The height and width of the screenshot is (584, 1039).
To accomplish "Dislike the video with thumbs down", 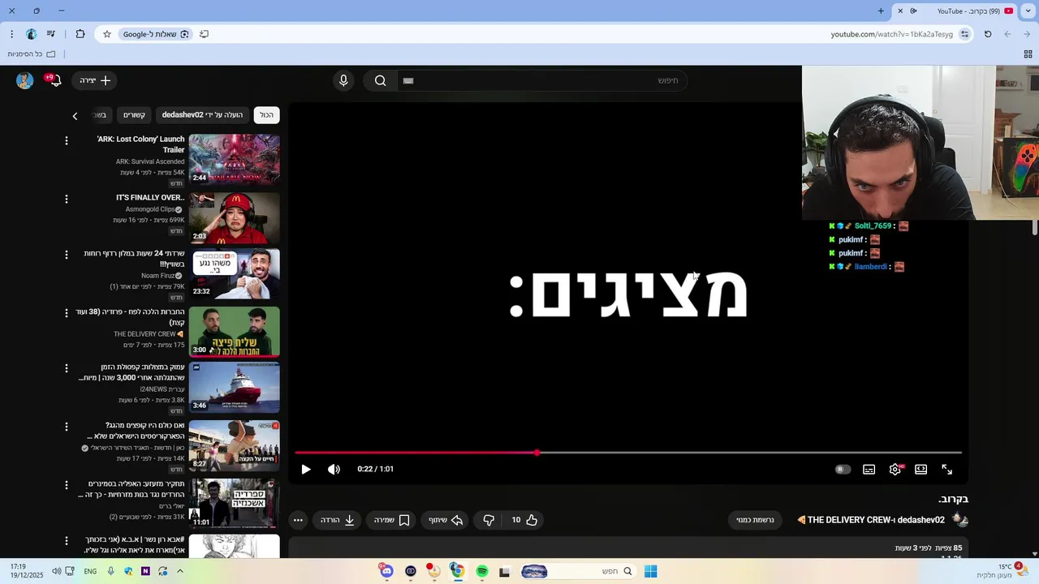I will [x=489, y=520].
